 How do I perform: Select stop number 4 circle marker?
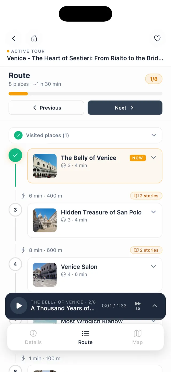pyautogui.click(x=15, y=264)
